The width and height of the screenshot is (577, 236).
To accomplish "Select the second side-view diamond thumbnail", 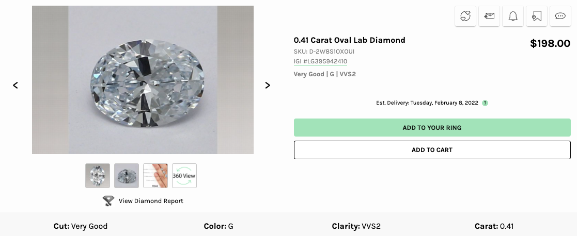I will (x=127, y=176).
